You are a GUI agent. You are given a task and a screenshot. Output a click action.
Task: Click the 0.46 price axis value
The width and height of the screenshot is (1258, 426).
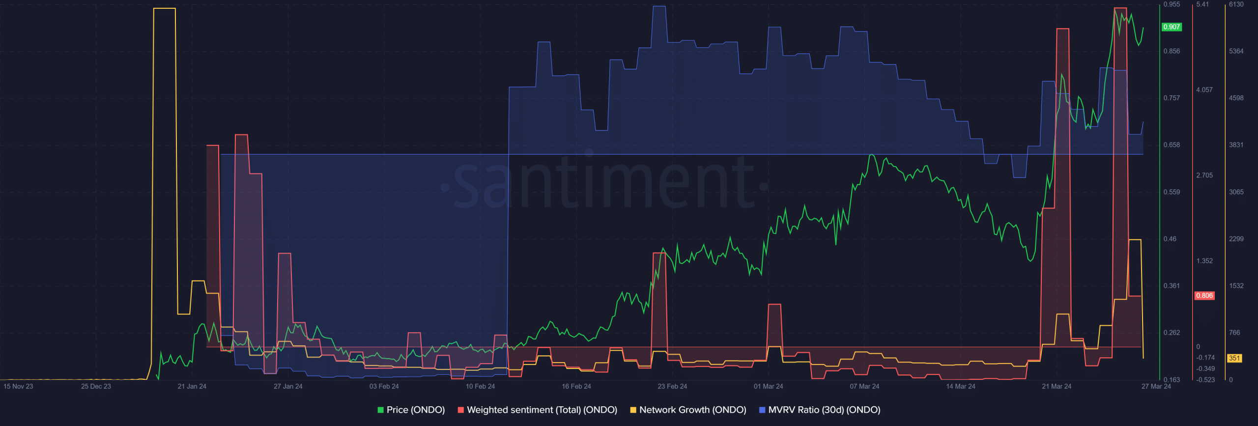(1170, 239)
